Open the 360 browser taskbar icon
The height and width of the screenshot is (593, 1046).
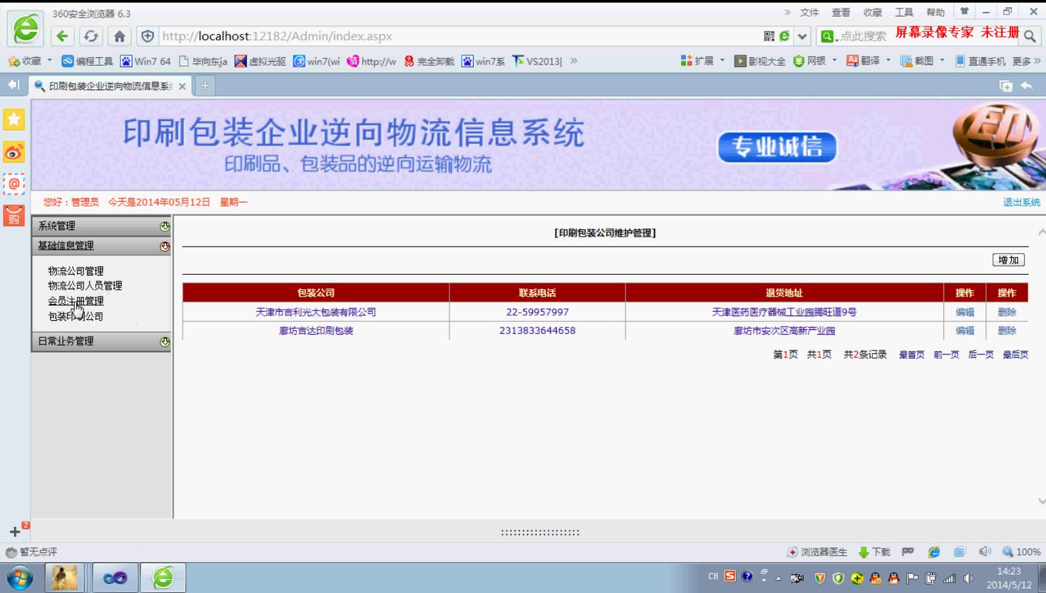click(x=163, y=578)
